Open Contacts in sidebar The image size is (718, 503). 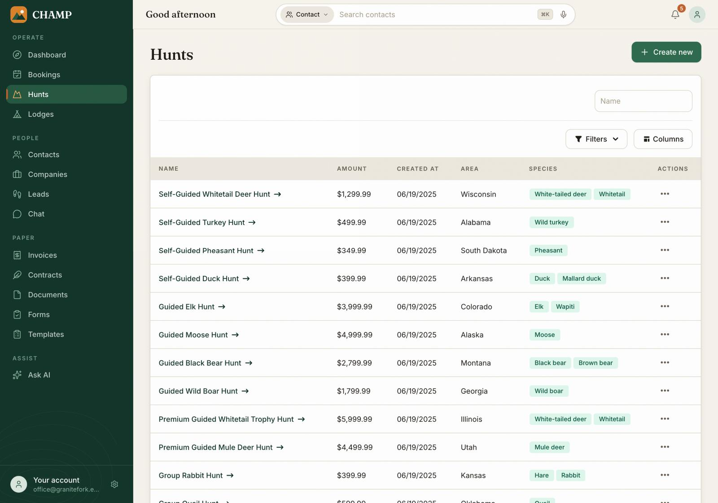point(66,154)
